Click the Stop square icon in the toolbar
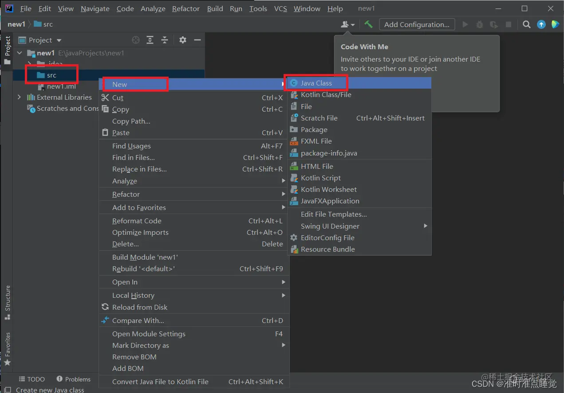Image resolution: width=564 pixels, height=393 pixels. (509, 24)
